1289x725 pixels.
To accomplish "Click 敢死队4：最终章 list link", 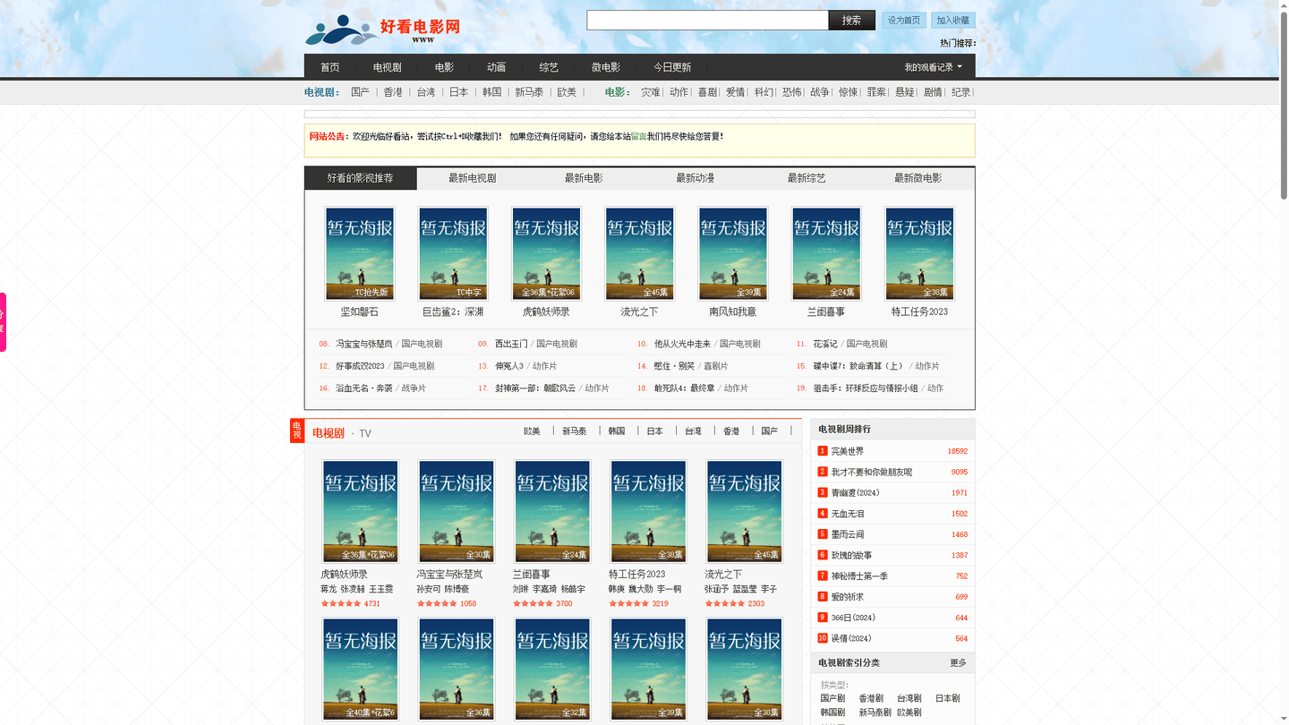I will [684, 388].
